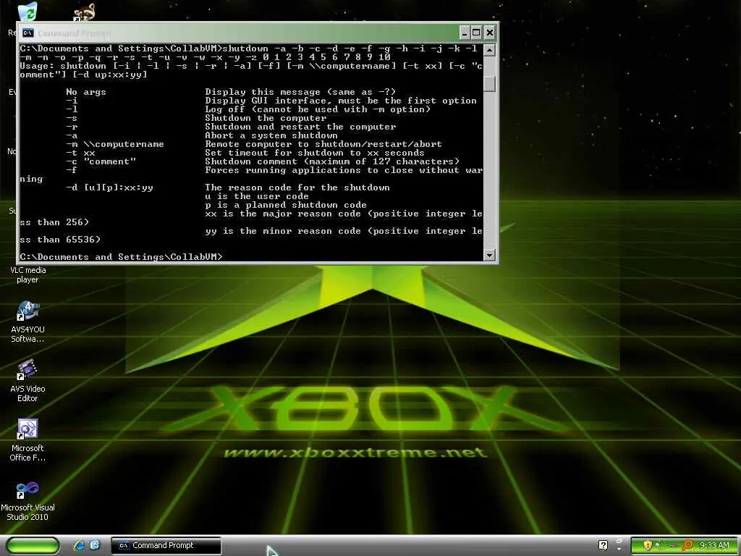Activate the Command Prompt taskbar button

point(166,545)
